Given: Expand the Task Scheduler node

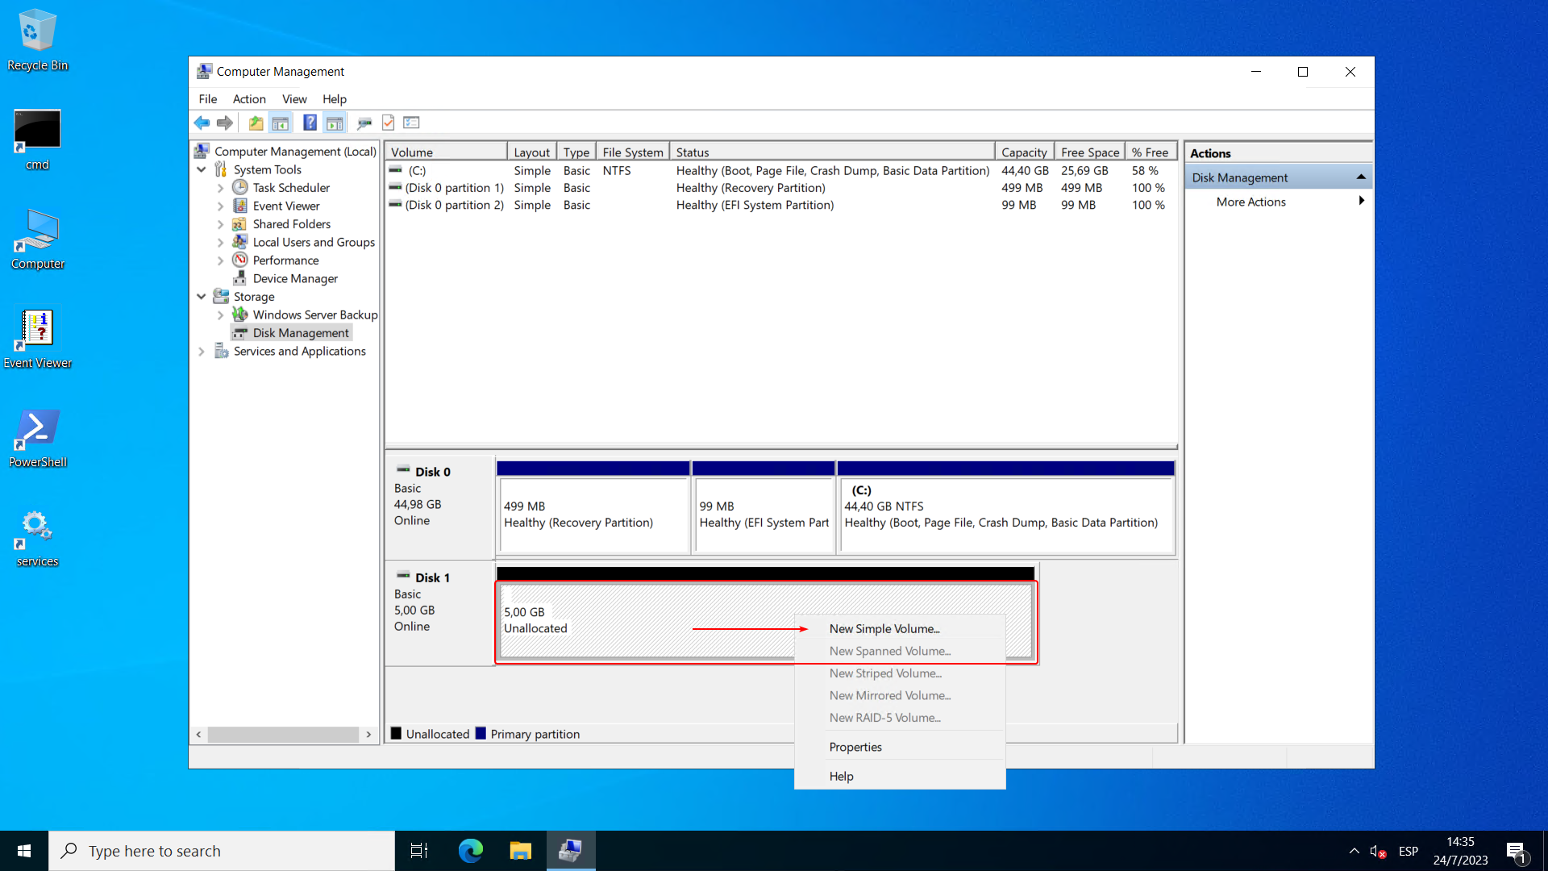Looking at the screenshot, I should point(220,188).
